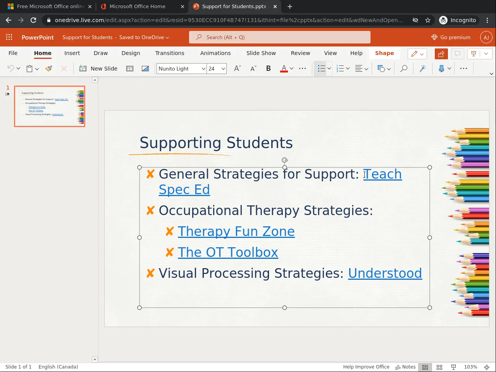Open the File menu
Screen dimensions: 496x372
[x=13, y=53]
